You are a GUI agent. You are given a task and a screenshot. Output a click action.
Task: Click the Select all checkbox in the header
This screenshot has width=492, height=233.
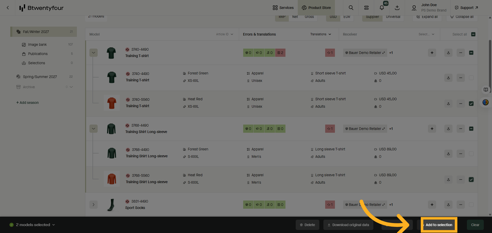coord(473,34)
